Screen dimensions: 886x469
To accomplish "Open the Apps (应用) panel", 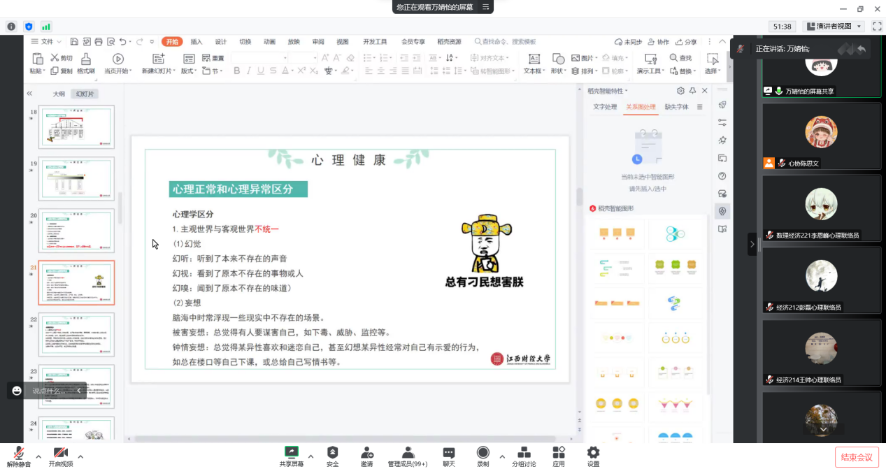I will pyautogui.click(x=559, y=453).
